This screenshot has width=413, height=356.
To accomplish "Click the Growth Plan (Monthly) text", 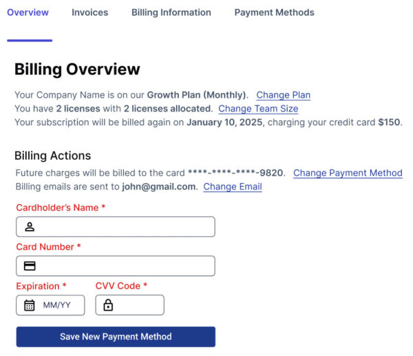I will 196,95.
